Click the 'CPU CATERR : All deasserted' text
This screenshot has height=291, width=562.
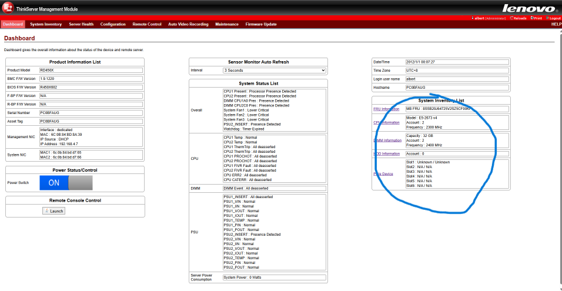click(x=247, y=180)
